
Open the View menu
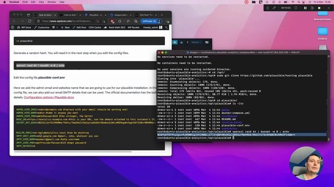pyautogui.click(x=41, y=2)
